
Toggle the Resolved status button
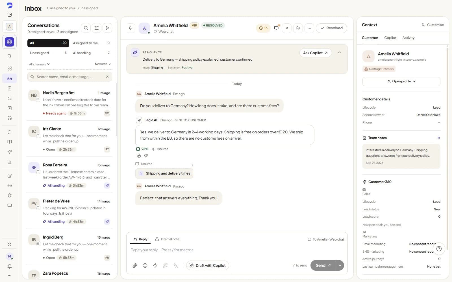click(331, 28)
